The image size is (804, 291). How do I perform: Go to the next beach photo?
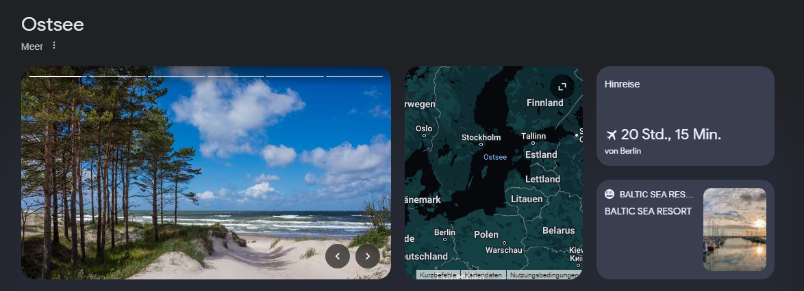coord(368,256)
